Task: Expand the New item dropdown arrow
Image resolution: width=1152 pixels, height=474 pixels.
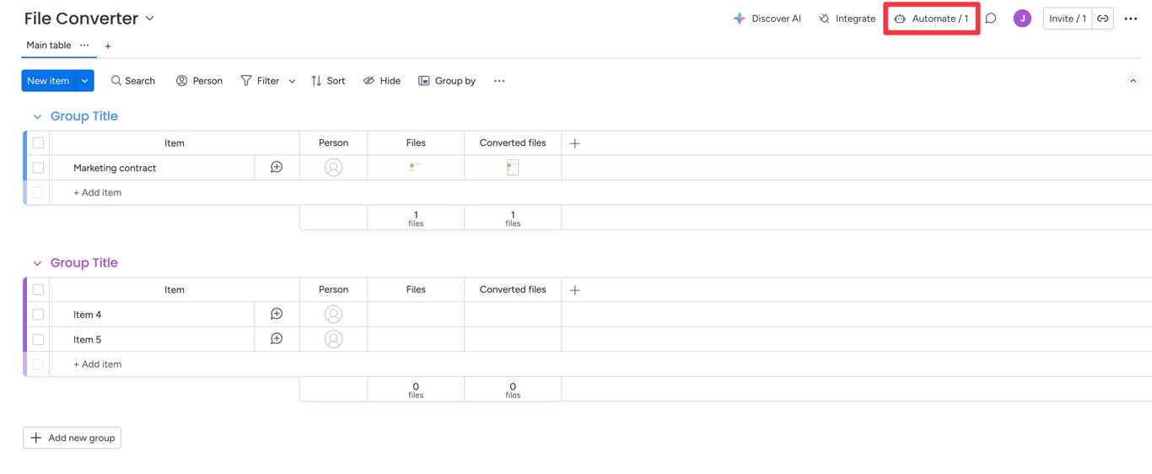Action: [85, 81]
